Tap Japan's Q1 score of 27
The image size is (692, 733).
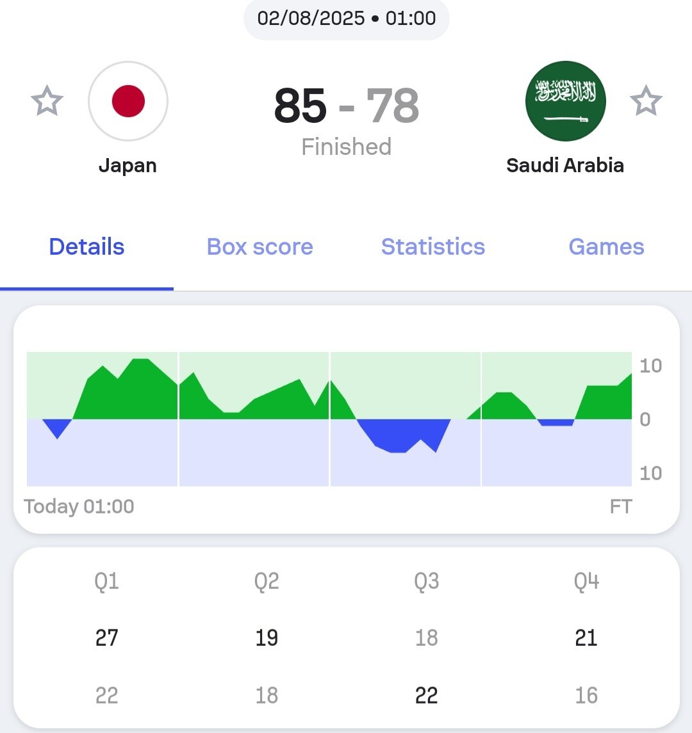click(x=106, y=638)
